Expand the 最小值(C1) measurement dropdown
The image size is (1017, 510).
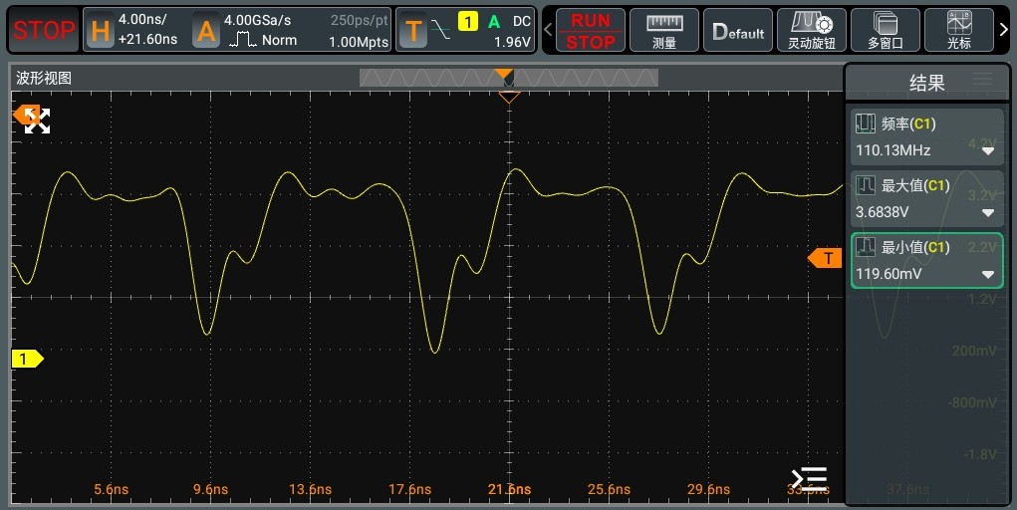[x=988, y=275]
